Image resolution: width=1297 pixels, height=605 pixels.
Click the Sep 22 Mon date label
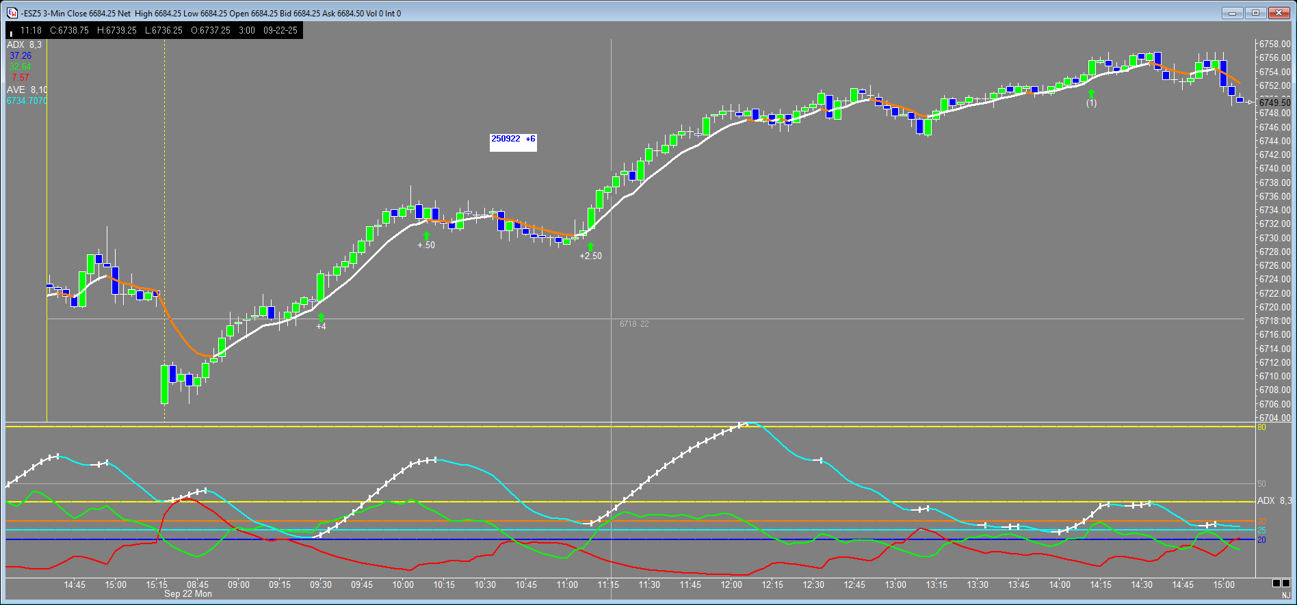[x=188, y=594]
